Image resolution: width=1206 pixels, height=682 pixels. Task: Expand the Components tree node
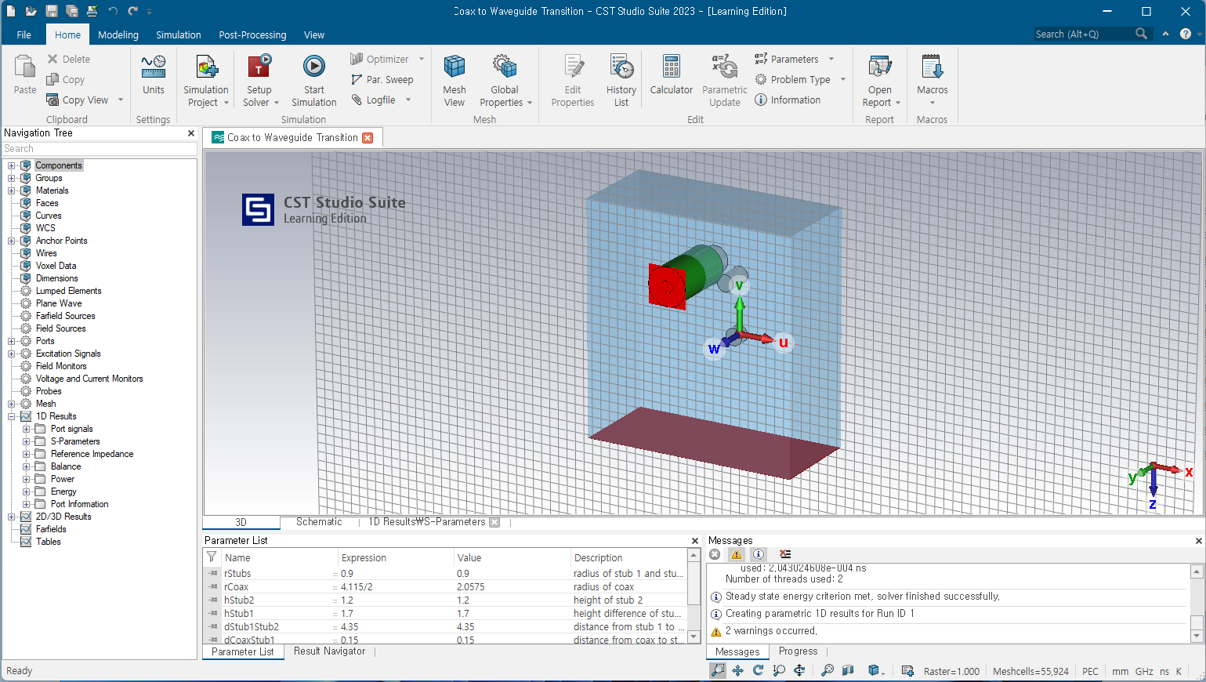pos(12,165)
